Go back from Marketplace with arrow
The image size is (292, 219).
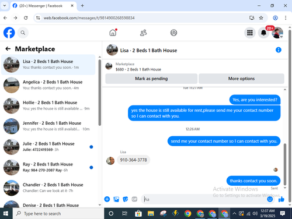click(8, 49)
